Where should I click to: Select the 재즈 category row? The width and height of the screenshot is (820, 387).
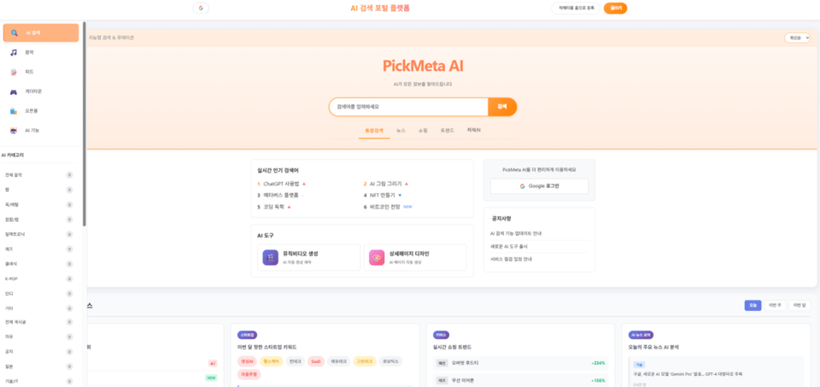click(39, 249)
